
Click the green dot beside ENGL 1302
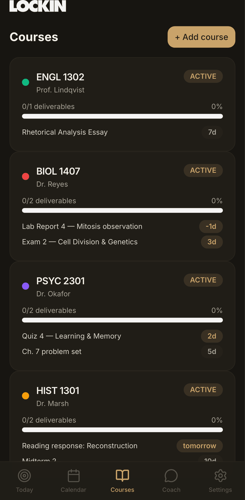tap(26, 82)
